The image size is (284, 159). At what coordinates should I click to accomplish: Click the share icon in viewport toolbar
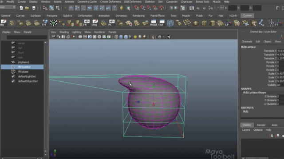(169, 37)
